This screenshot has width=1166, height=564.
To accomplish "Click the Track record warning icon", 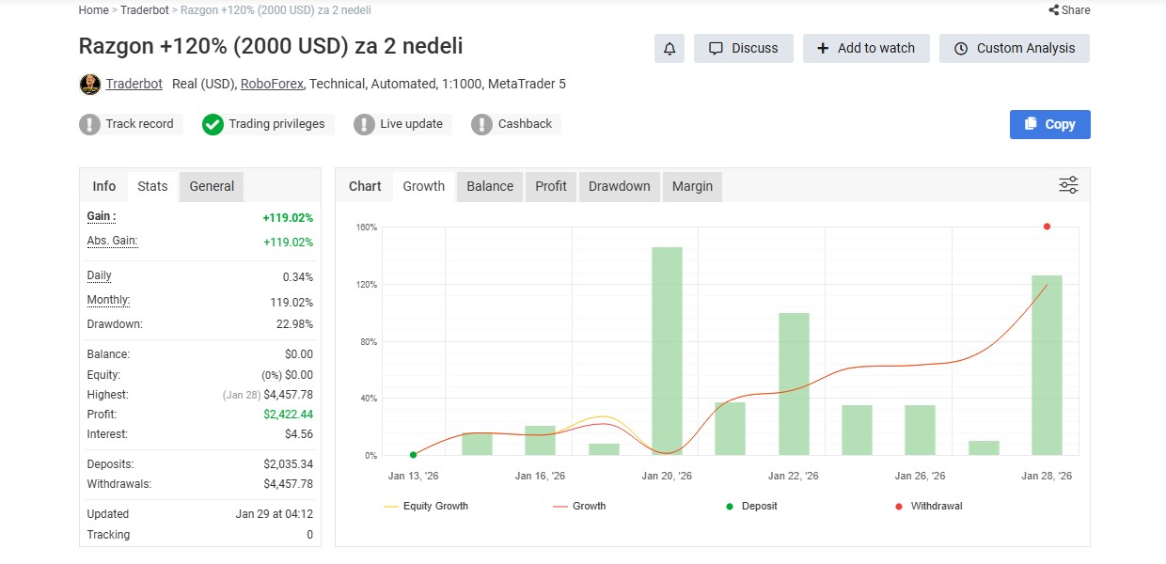I will [89, 124].
